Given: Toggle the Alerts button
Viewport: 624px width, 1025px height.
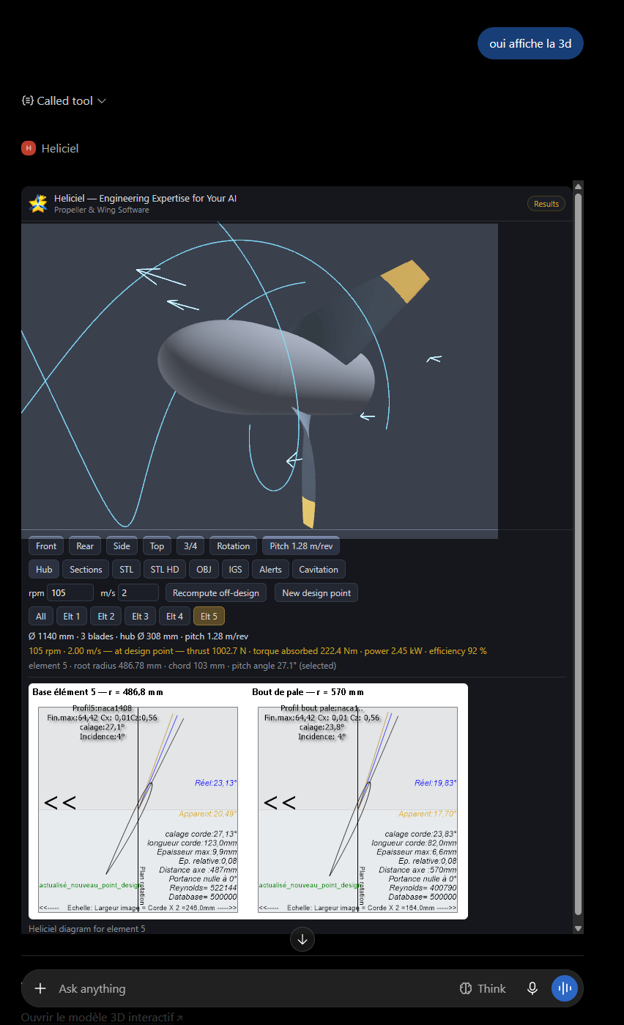Looking at the screenshot, I should pyautogui.click(x=270, y=570).
